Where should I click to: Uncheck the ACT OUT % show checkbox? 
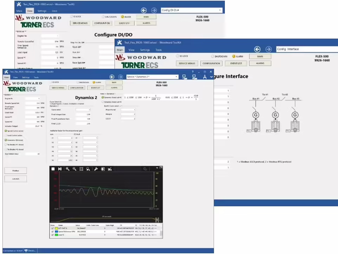(x=52, y=228)
